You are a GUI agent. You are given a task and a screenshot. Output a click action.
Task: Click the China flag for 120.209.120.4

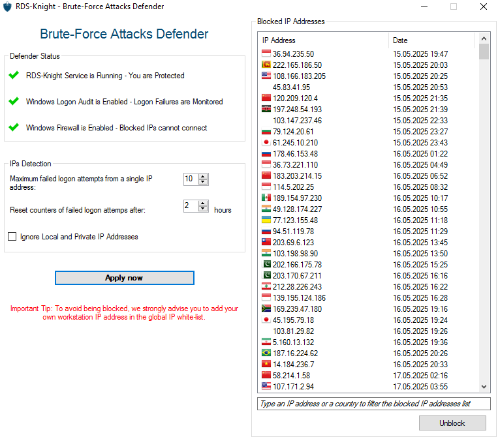[x=266, y=98]
